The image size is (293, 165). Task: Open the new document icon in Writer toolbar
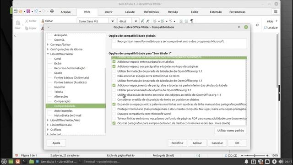[x=16, y=11]
